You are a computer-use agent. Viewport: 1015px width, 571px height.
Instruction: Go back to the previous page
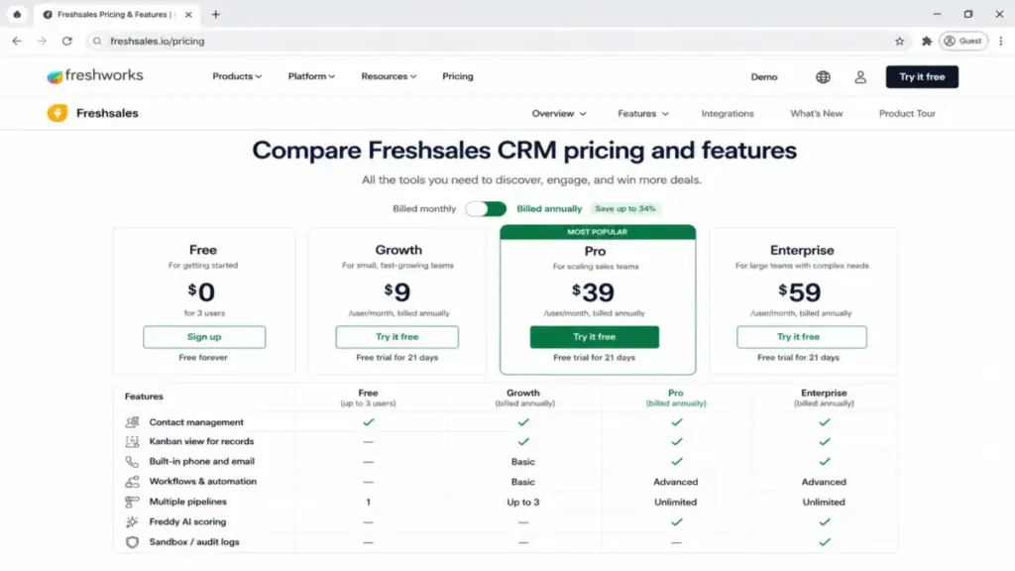pos(17,41)
